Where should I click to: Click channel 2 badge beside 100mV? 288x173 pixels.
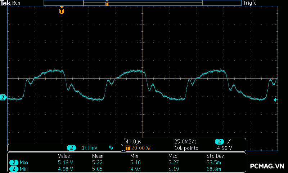point(72,148)
